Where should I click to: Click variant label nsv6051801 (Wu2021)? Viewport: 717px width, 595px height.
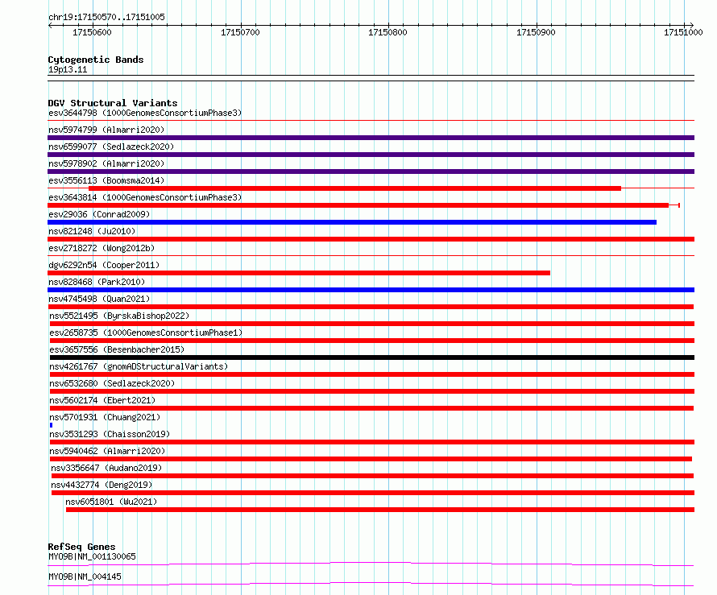coord(111,502)
